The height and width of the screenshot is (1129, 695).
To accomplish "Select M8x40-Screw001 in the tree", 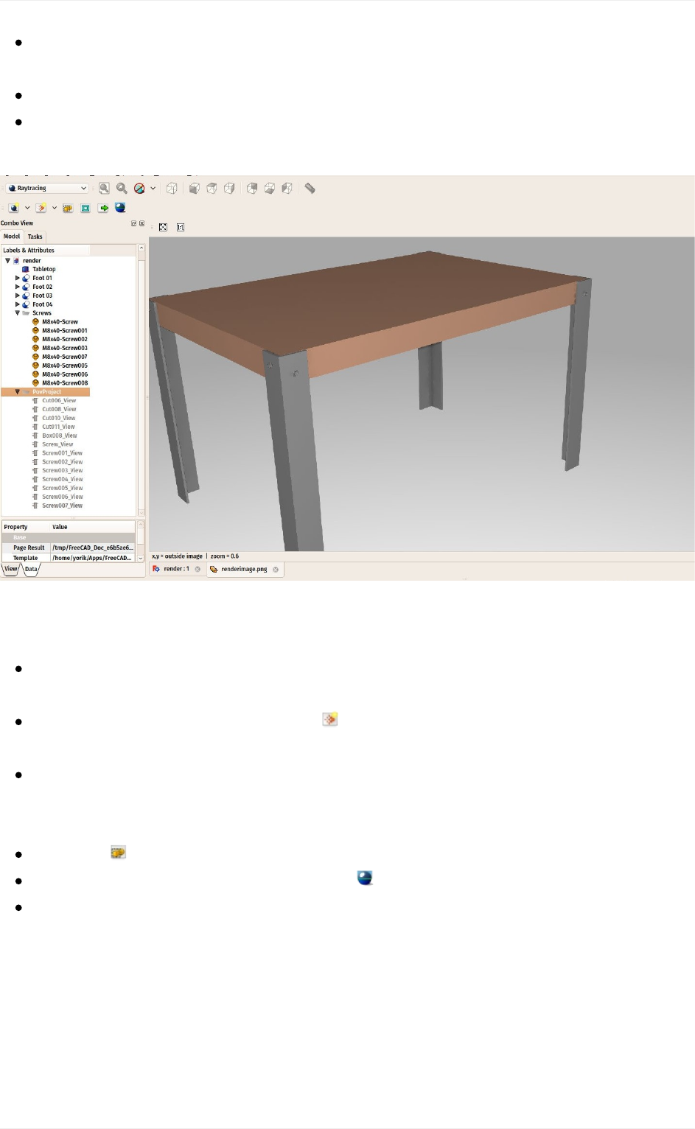I will (x=65, y=331).
